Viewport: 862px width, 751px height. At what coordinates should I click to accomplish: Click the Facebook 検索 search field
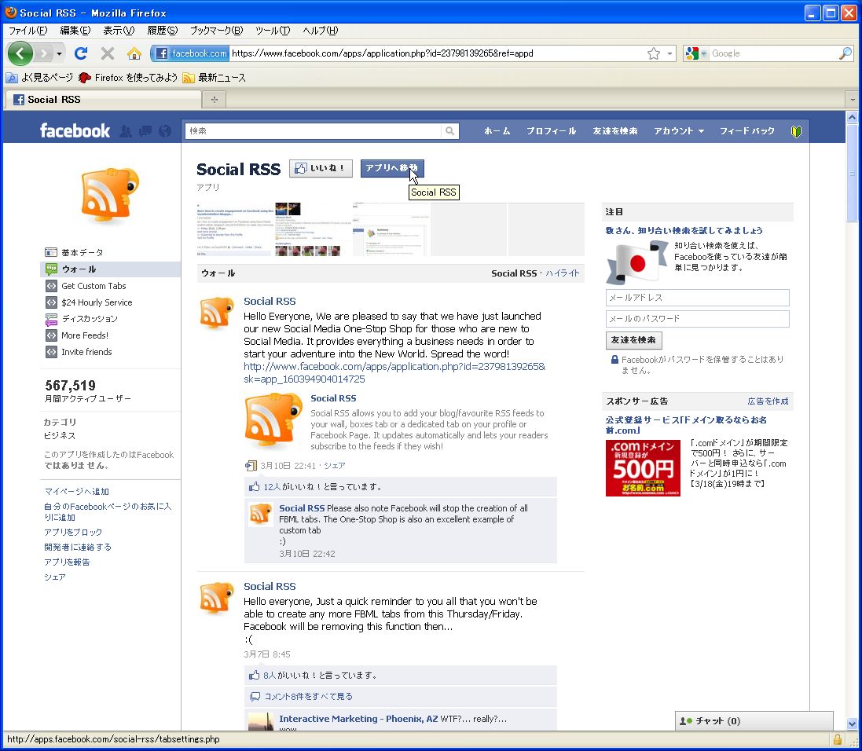tap(314, 131)
